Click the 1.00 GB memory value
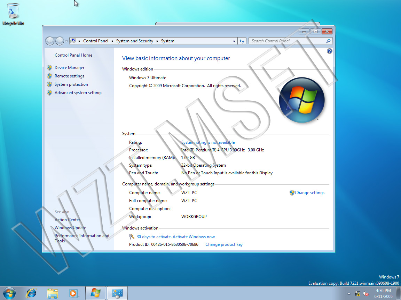 (x=188, y=158)
